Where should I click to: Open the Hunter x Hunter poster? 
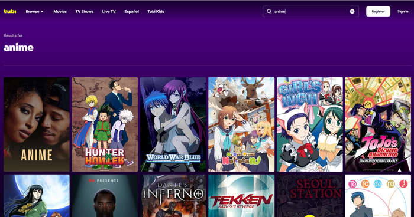pos(105,124)
